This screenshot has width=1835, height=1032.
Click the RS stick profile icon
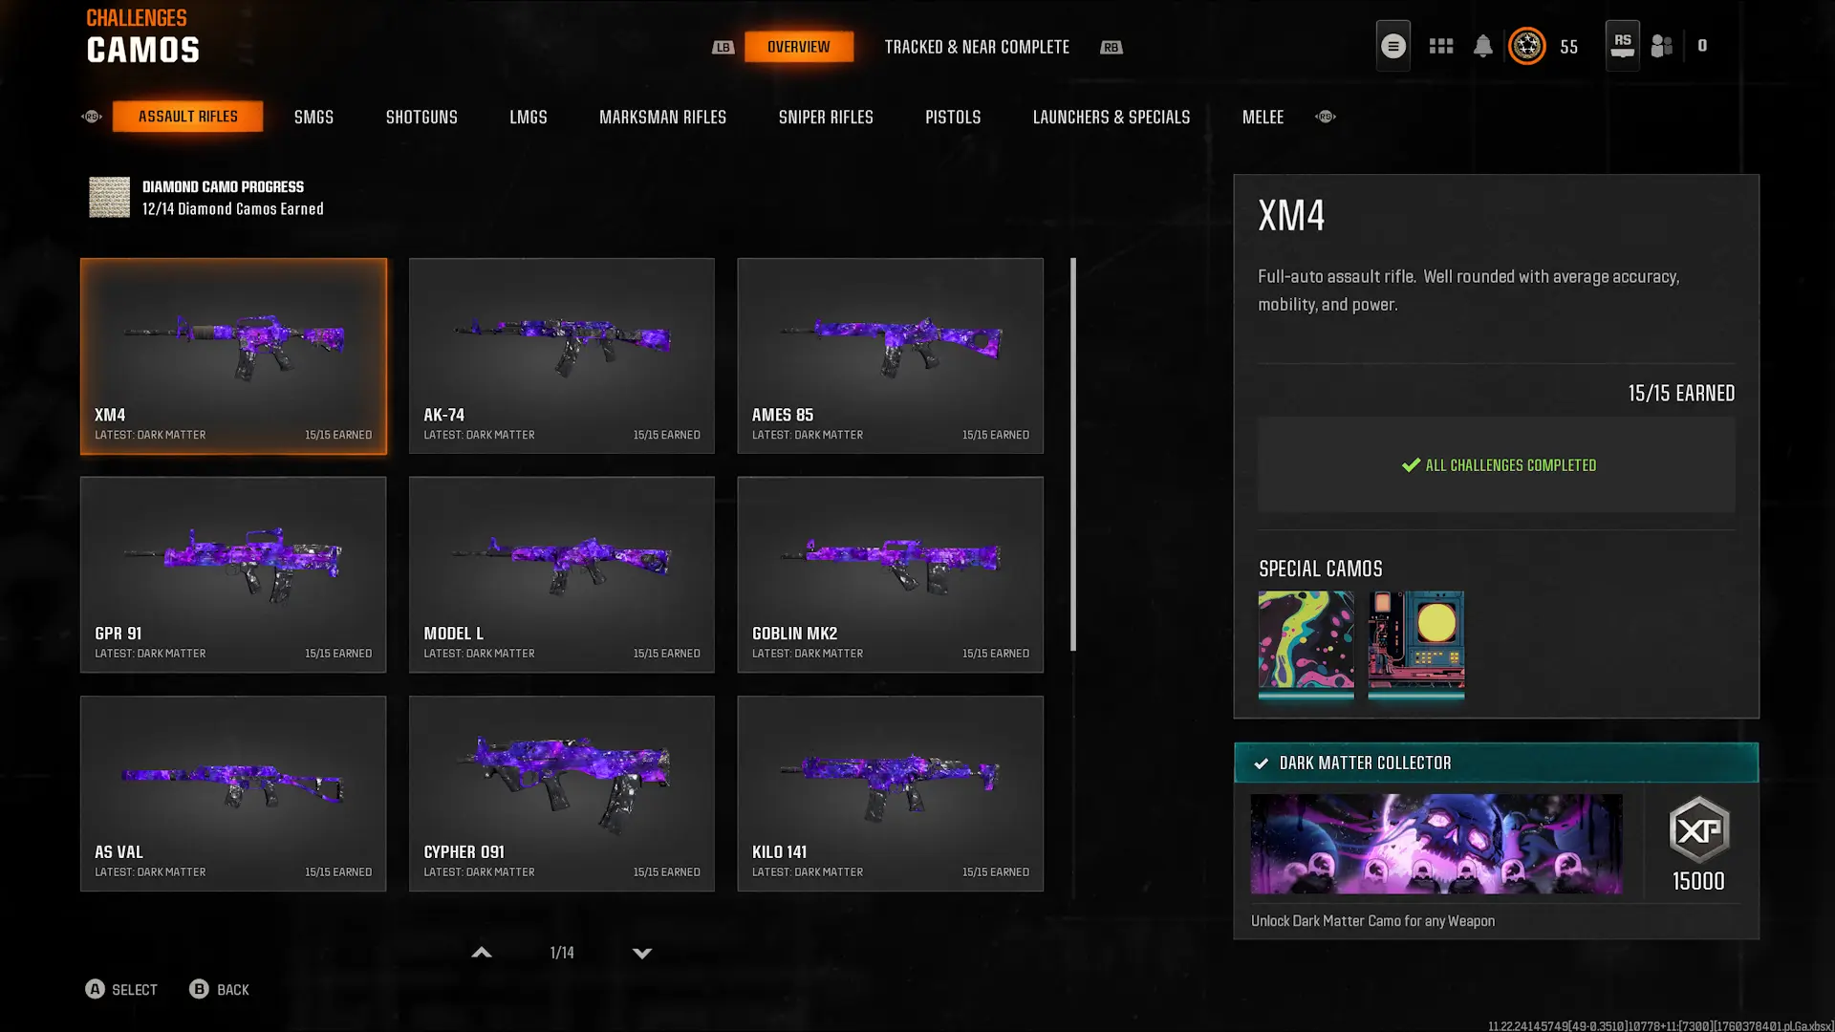(x=1622, y=46)
